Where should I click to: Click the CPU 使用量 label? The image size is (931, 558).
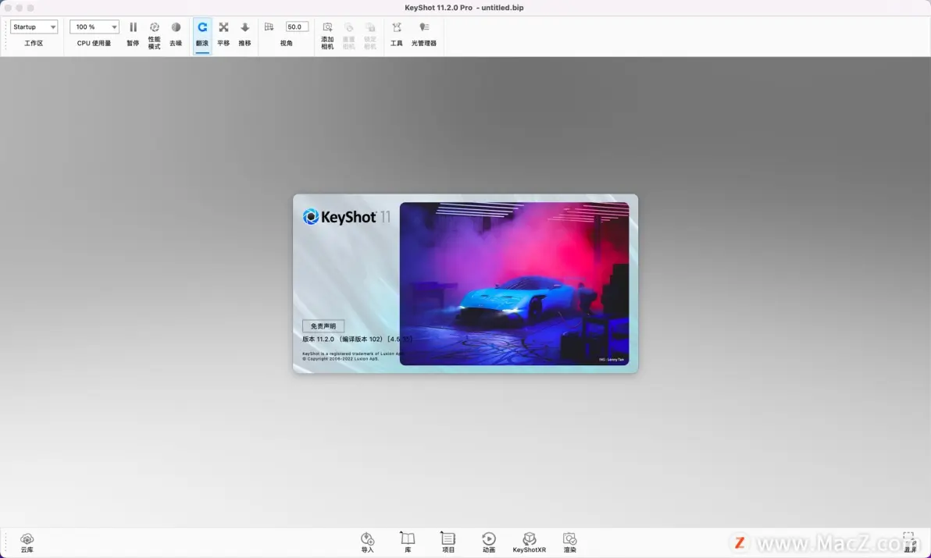pos(94,43)
